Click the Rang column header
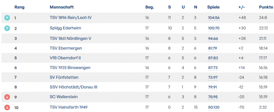The image size is (274, 112). click(x=19, y=7)
